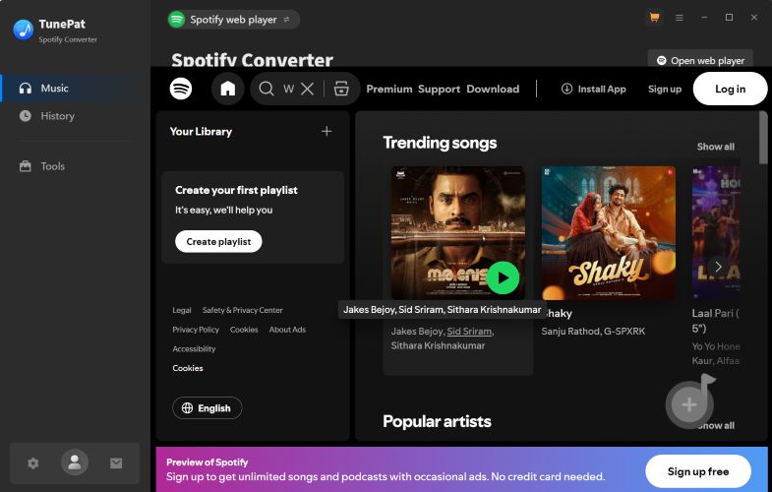
Task: Click the Spotify logo icon
Action: point(181,89)
